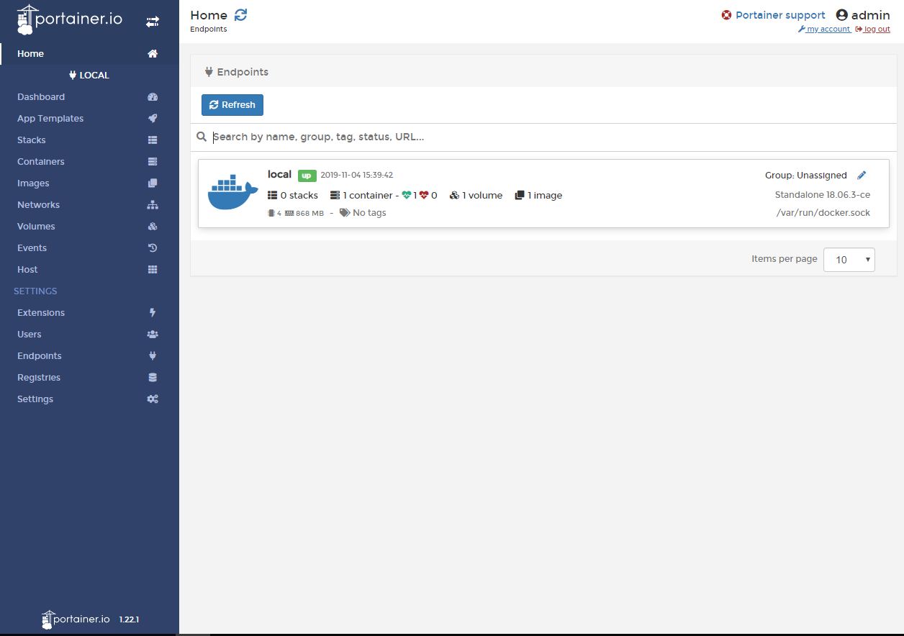Click the Dashboard gauge icon in sidebar
The width and height of the screenshot is (904, 636).
point(153,97)
